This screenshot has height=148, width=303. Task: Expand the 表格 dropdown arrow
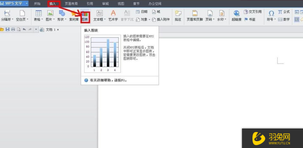click(x=42, y=19)
